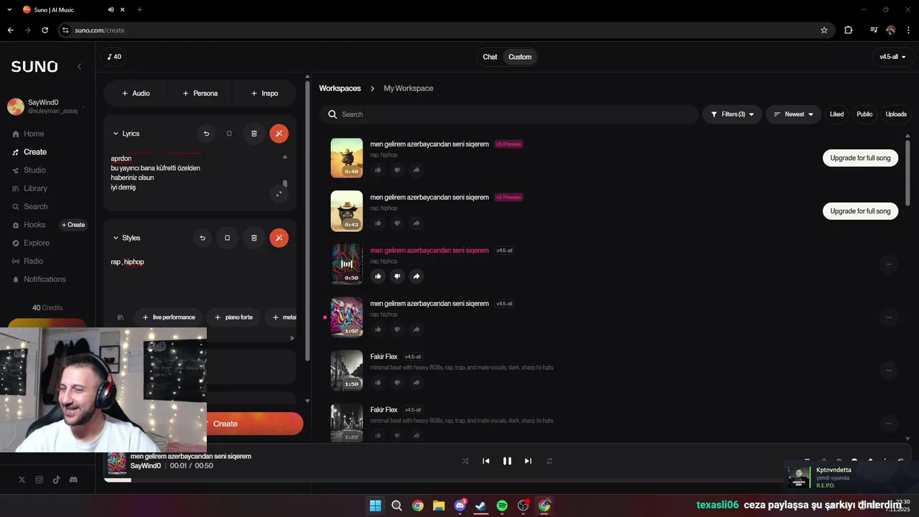
Task: Upgrade for full song on 0:43 track
Action: tap(860, 211)
